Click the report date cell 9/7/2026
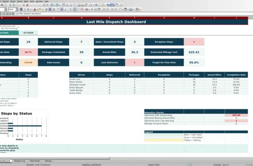 28,33
